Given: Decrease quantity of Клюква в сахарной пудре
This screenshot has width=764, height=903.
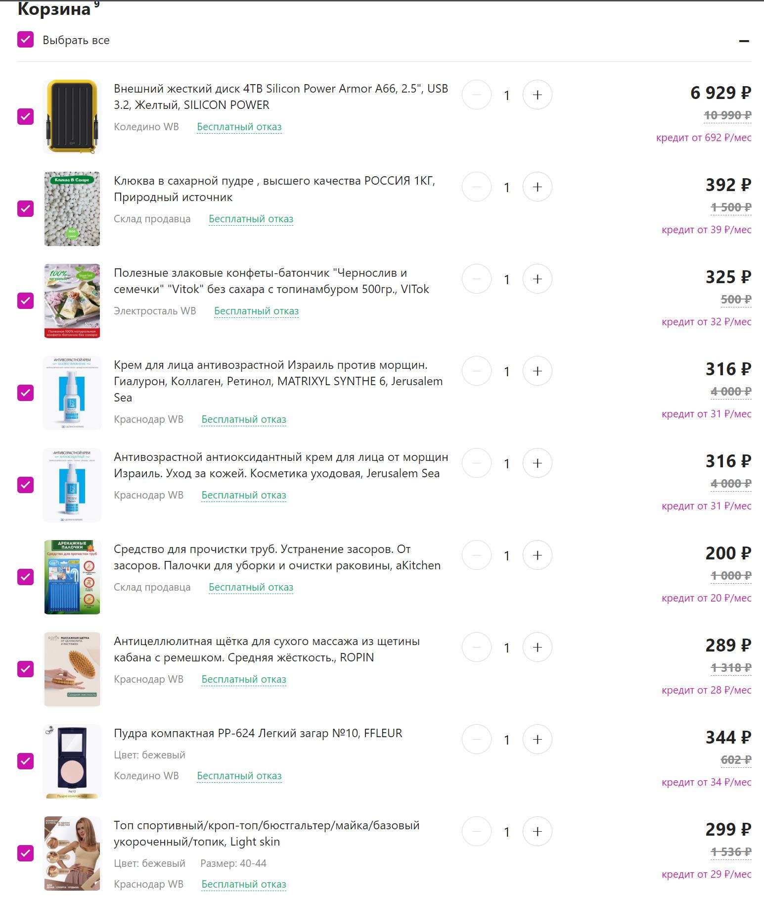Looking at the screenshot, I should [476, 187].
